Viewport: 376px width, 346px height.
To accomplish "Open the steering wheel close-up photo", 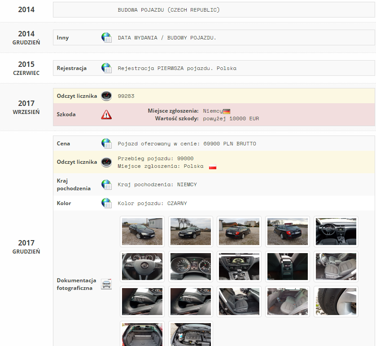I will tap(142, 267).
